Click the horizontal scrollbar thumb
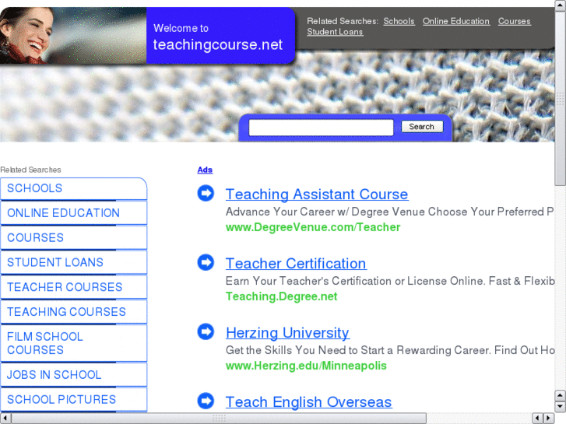 [219, 419]
